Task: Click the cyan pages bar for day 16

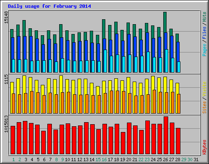Action: click(105, 61)
